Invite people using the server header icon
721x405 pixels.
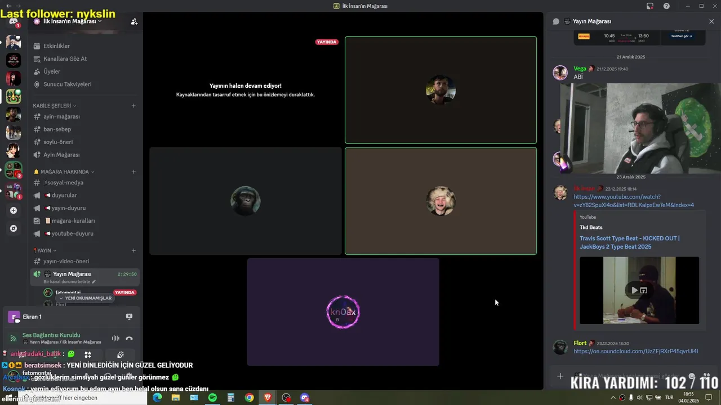point(134,21)
